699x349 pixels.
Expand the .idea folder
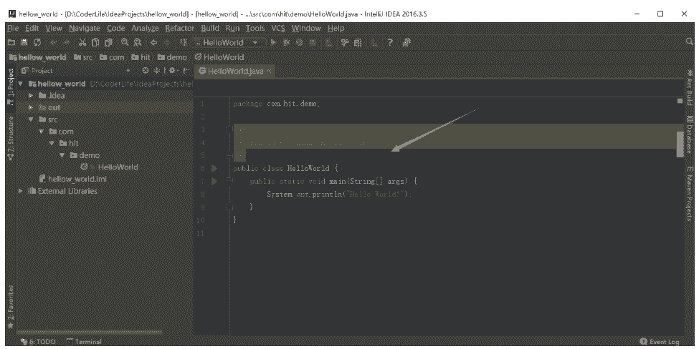(32, 96)
